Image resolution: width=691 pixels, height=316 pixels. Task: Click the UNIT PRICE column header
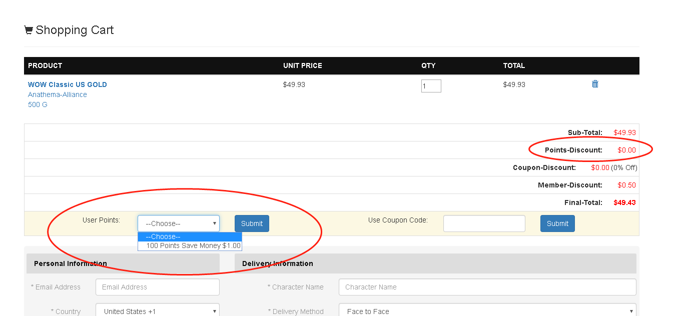pyautogui.click(x=303, y=65)
